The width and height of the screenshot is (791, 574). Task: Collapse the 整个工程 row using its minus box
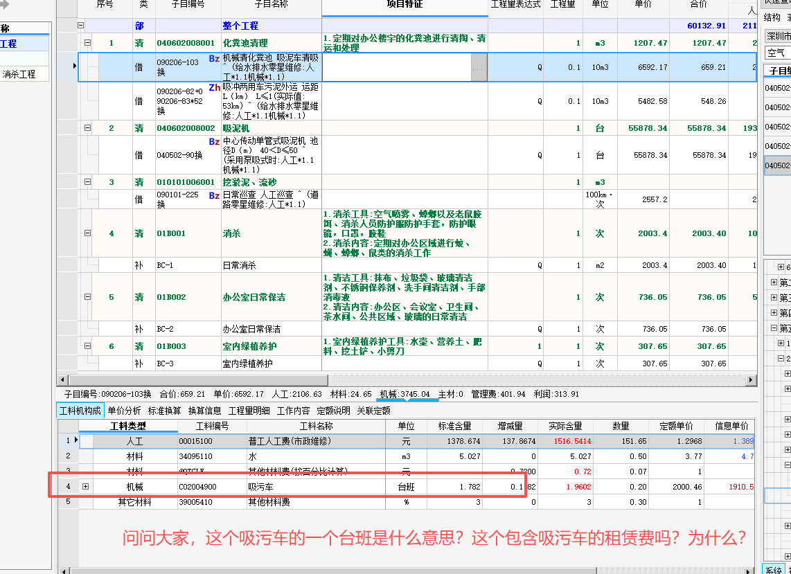click(81, 25)
